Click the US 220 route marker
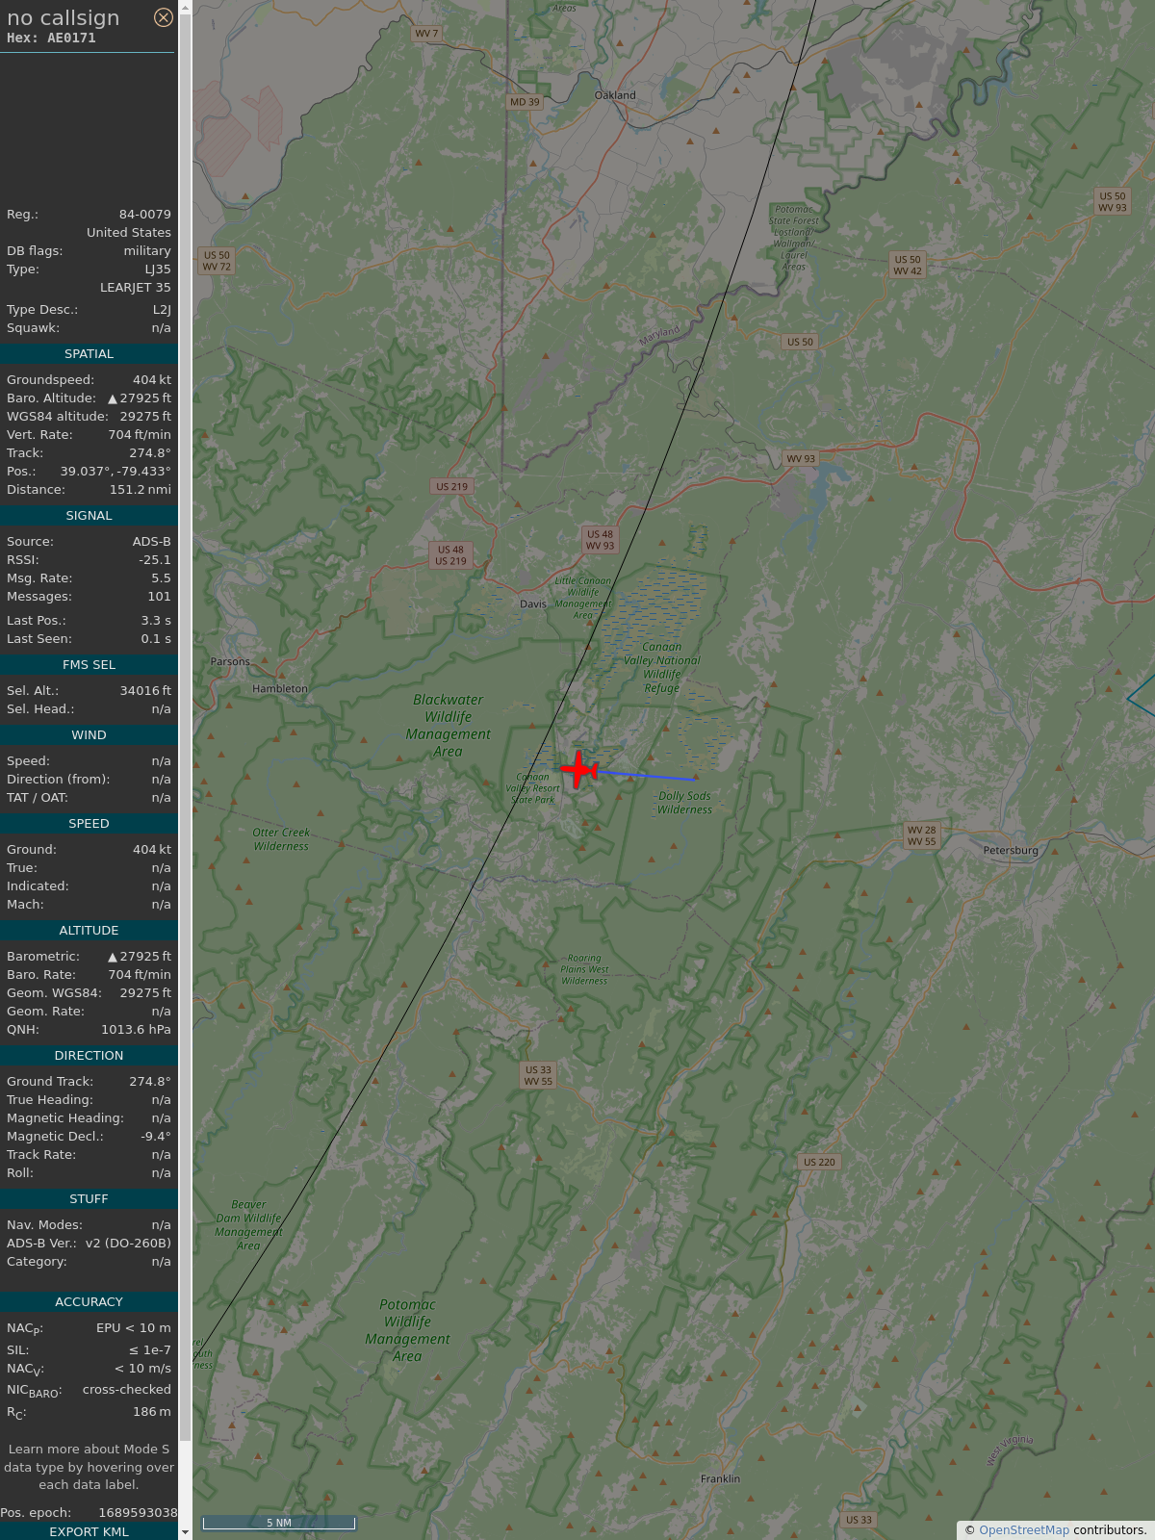The height and width of the screenshot is (1540, 1155). (x=819, y=1162)
